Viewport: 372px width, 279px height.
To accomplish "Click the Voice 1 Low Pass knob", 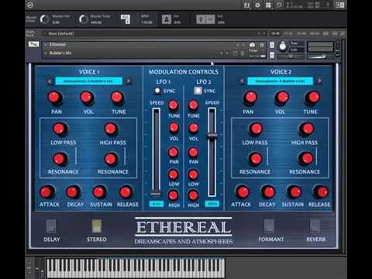I will pos(60,129).
